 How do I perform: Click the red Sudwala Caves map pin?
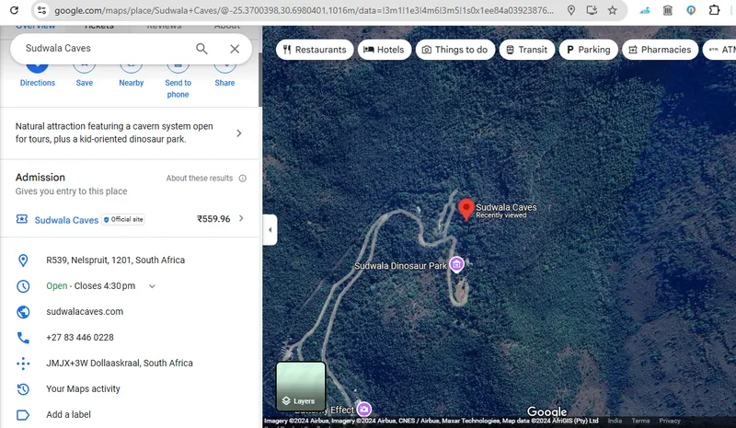tap(466, 210)
